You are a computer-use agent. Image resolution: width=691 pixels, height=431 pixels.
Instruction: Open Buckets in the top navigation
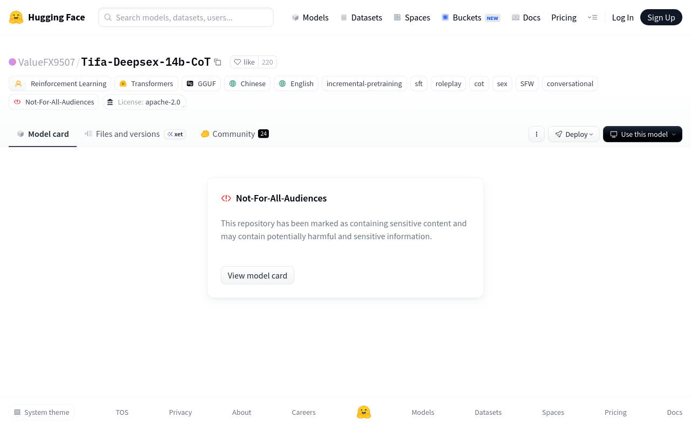coord(471,17)
